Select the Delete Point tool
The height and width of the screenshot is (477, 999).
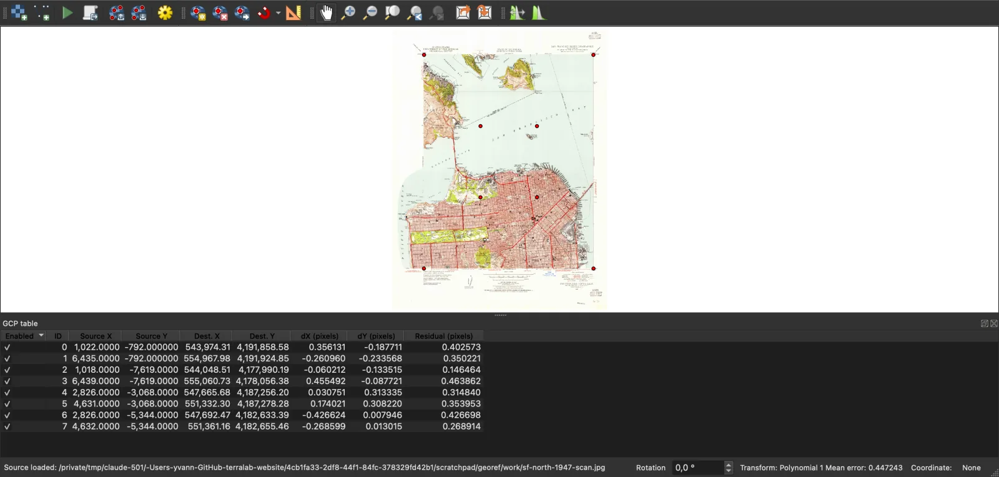click(x=220, y=12)
